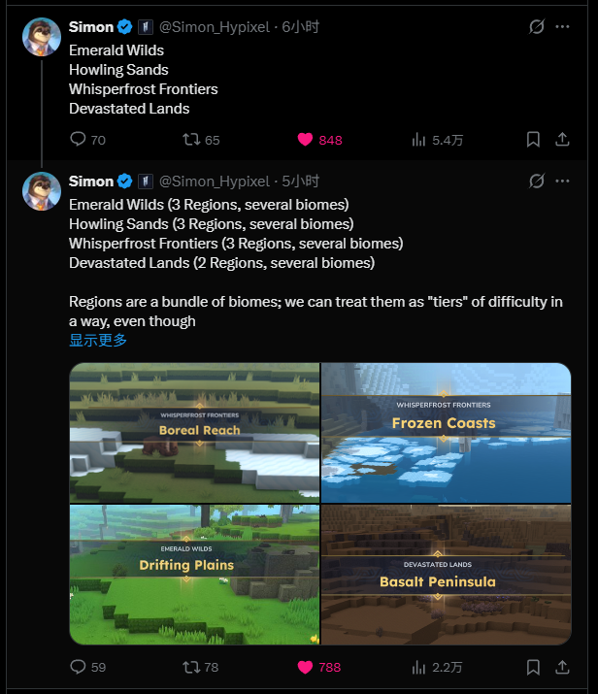View the Drifting Plains image
Screen dimensions: 598x694
pyautogui.click(x=194, y=575)
